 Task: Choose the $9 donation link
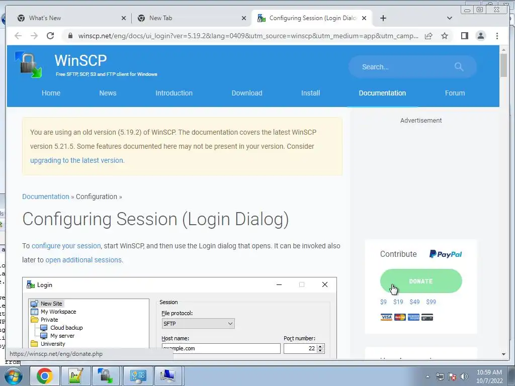[383, 302]
